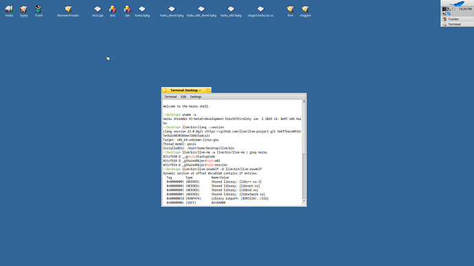Click the 'Shared library: [libroot.so]' row

[x=213, y=186]
